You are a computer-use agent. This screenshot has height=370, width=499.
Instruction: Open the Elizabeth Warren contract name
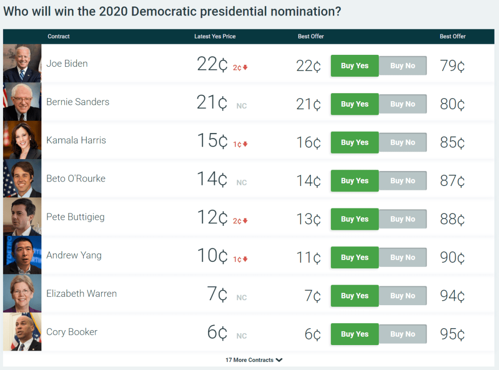click(81, 294)
